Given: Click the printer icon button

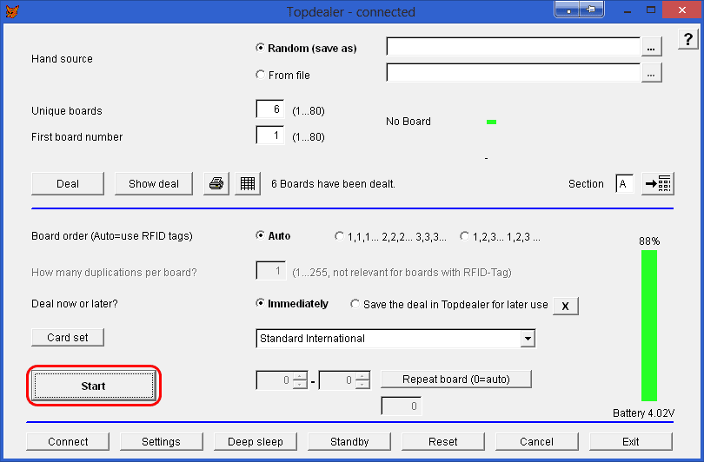Looking at the screenshot, I should tap(216, 183).
